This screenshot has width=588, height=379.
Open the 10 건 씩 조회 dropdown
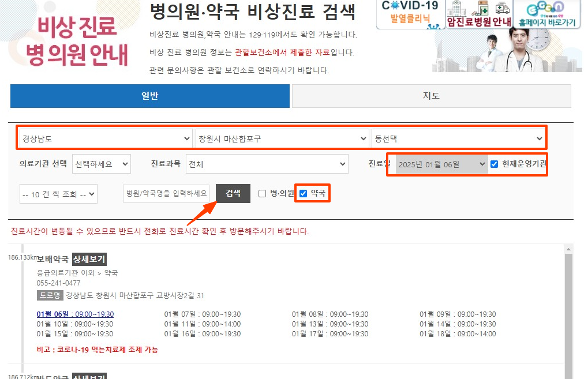coord(58,194)
